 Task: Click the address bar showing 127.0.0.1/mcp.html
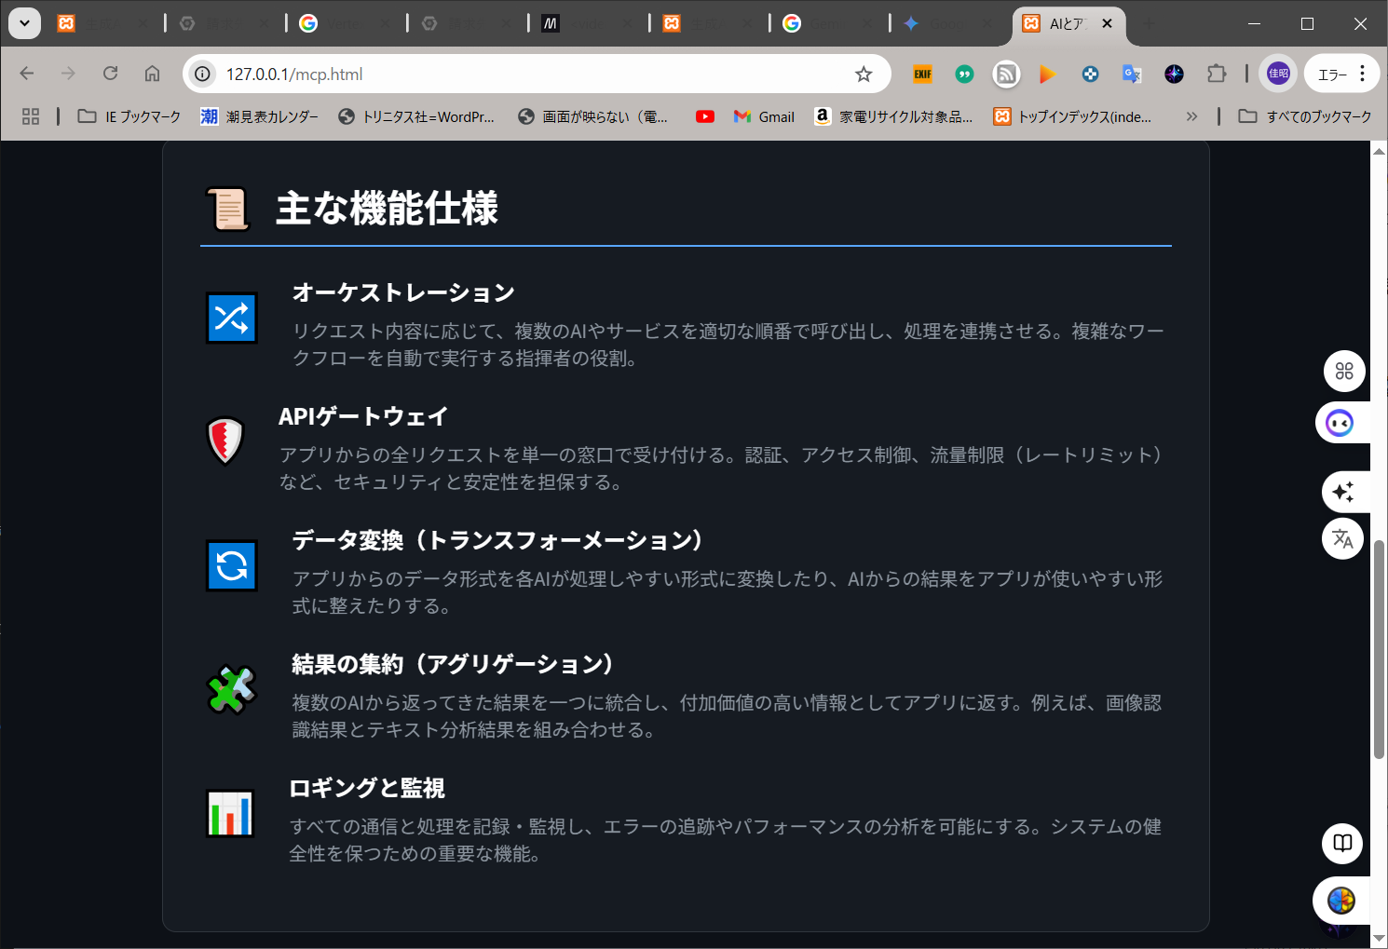pyautogui.click(x=522, y=75)
